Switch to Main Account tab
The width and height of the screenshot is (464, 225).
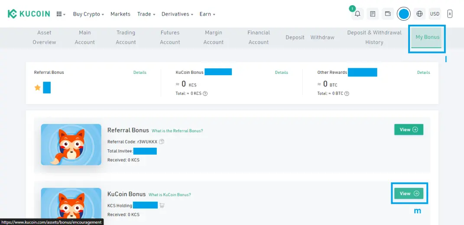(85, 38)
